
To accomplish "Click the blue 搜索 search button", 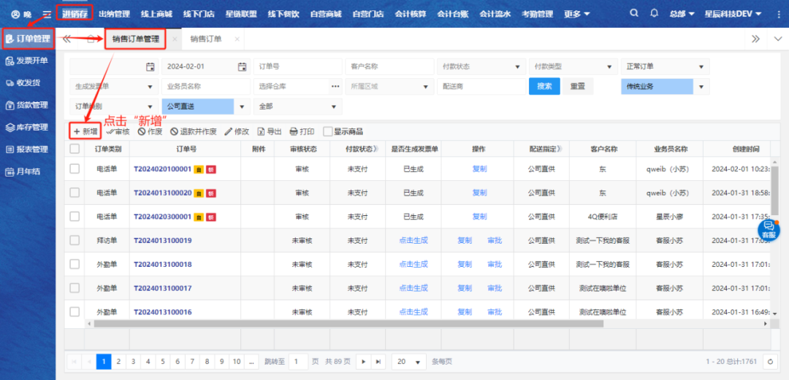I will 544,86.
